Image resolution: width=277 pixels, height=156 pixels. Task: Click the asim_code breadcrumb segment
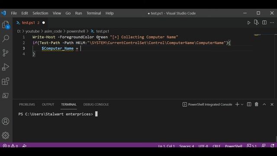pyautogui.click(x=53, y=31)
